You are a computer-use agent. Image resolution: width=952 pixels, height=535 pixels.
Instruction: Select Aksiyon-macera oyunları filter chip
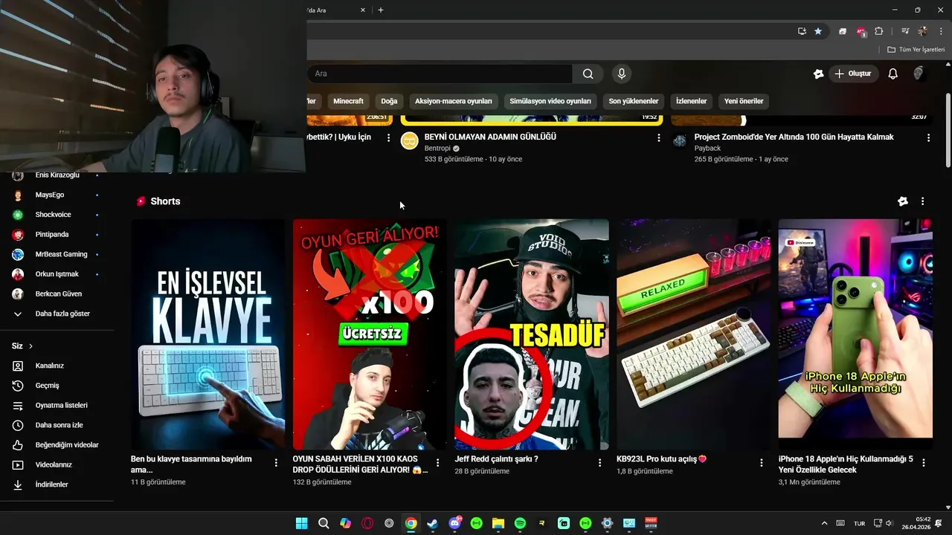coord(454,101)
